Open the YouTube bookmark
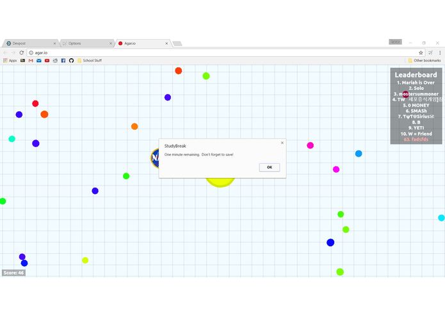 tap(47, 60)
